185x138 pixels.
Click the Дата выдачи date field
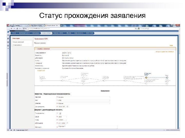(x=62, y=123)
